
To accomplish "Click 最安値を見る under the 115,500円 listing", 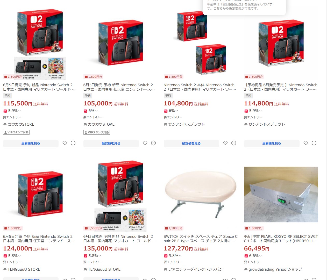I will point(31,143).
